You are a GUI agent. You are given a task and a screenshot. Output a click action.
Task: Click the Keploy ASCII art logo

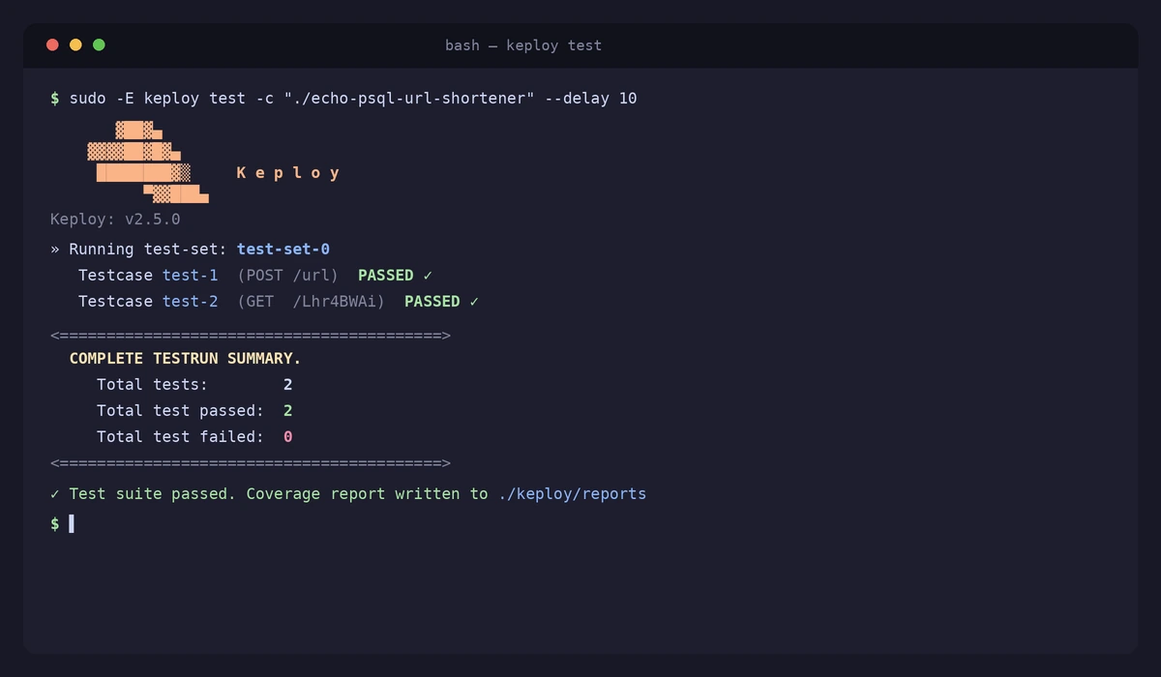pos(148,162)
